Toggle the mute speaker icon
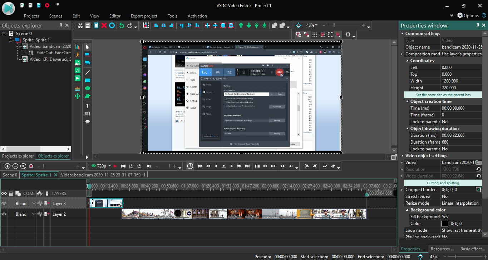This screenshot has height=260, width=488. 149,166
